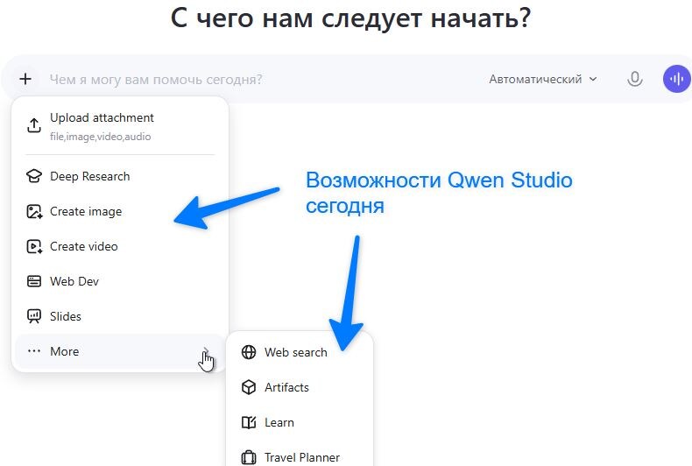Click the Web Dev icon

point(34,281)
